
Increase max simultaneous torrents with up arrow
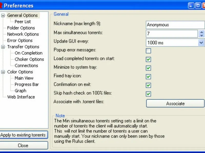point(202,32)
